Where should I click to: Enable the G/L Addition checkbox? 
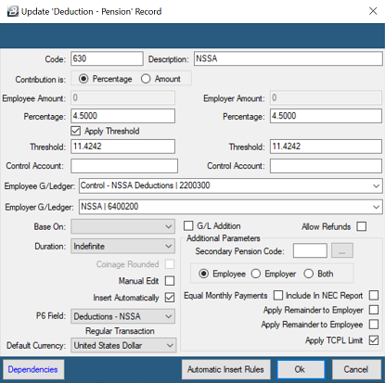click(x=188, y=225)
